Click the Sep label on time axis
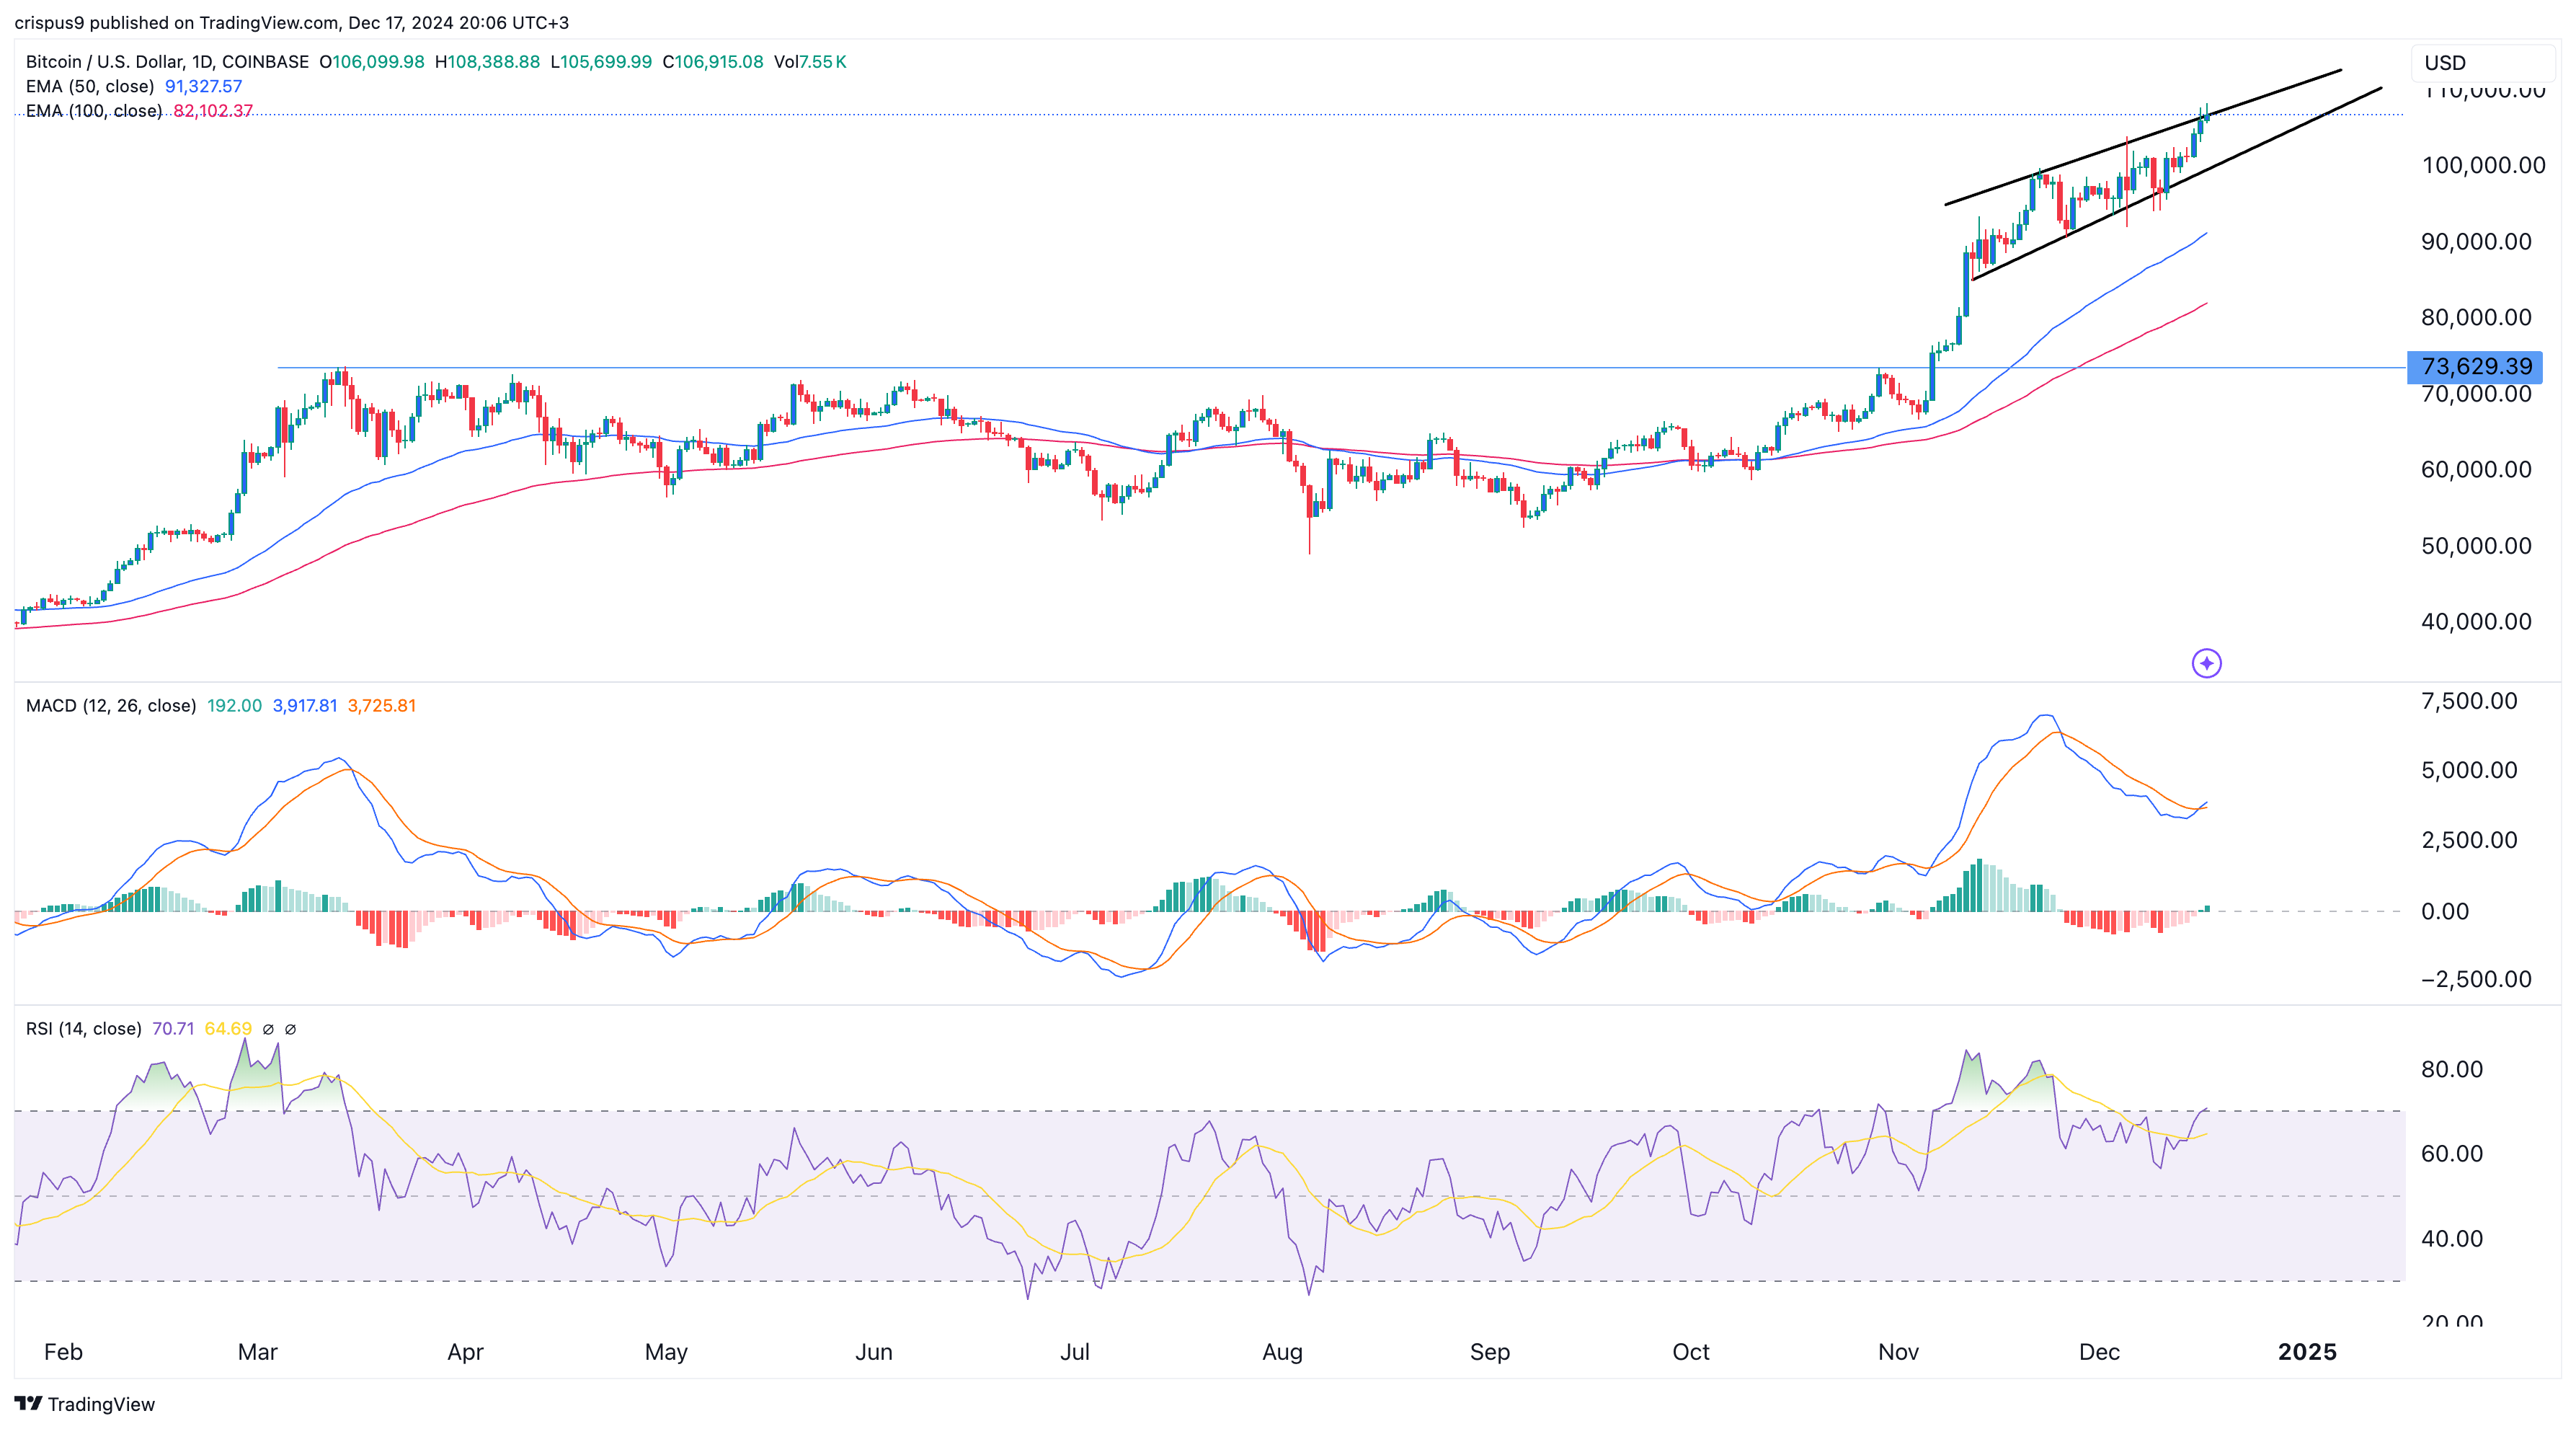The image size is (2576, 1429). point(1489,1352)
